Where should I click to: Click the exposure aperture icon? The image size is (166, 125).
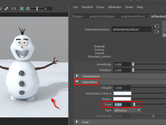click(28, 9)
